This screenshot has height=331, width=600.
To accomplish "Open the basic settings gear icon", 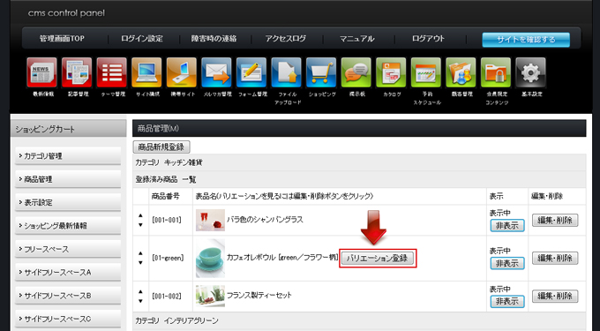I will 530,72.
